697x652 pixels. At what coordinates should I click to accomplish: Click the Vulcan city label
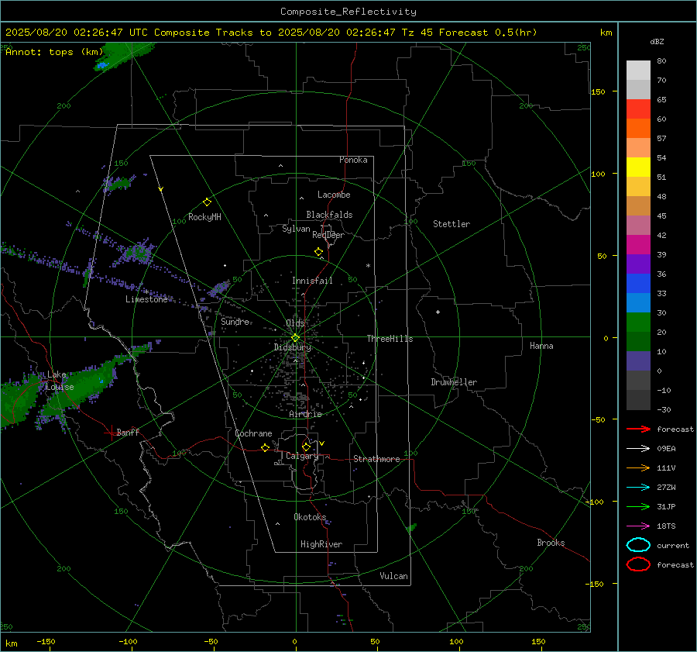coord(393,576)
